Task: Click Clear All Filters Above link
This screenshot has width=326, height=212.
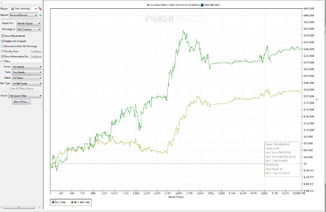Action: pyautogui.click(x=21, y=88)
